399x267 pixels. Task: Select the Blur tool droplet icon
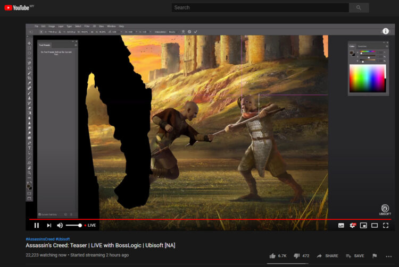29,118
